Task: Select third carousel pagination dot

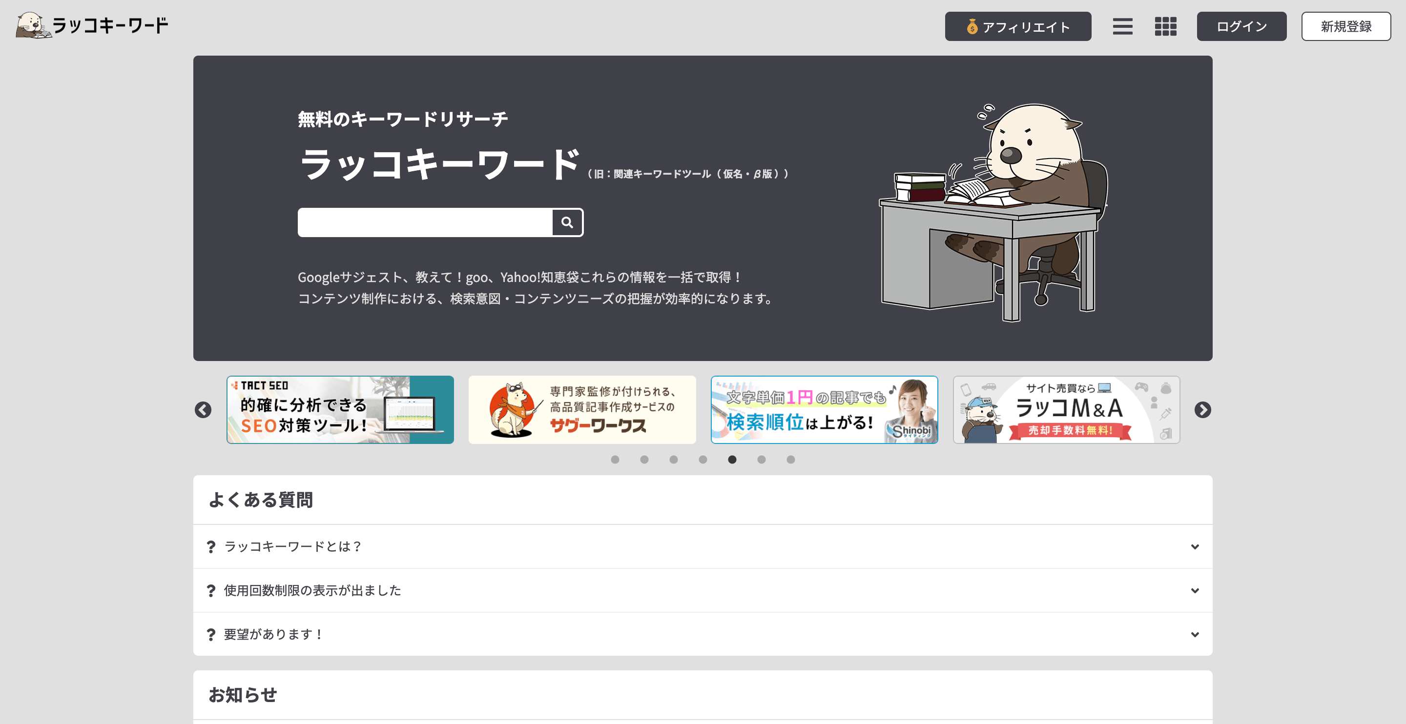Action: point(674,460)
